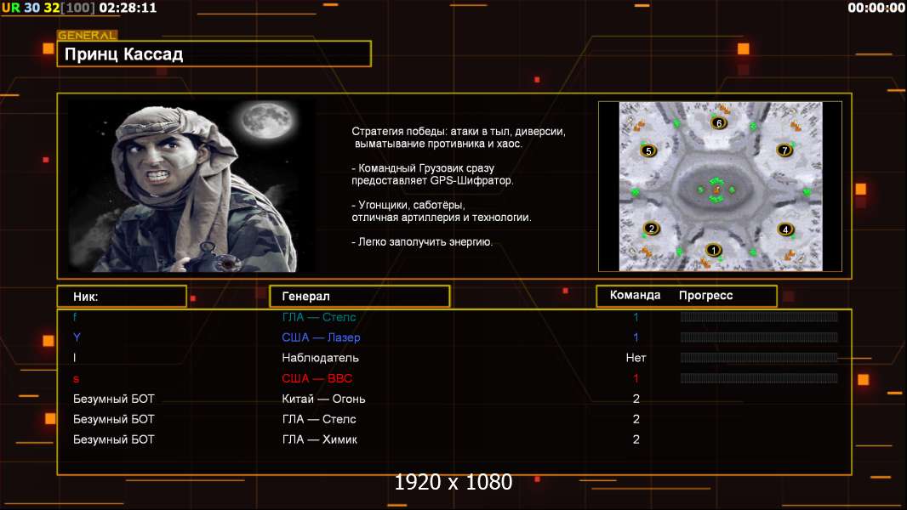
Task: Click the 02:28:11 clock readout
Action: pos(128,8)
